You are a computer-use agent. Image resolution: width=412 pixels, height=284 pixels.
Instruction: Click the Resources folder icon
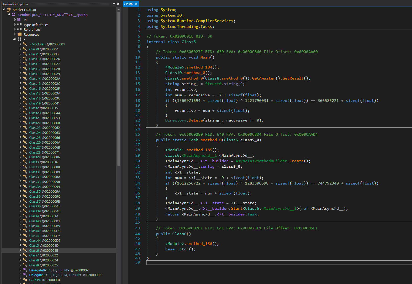pyautogui.click(x=19, y=34)
